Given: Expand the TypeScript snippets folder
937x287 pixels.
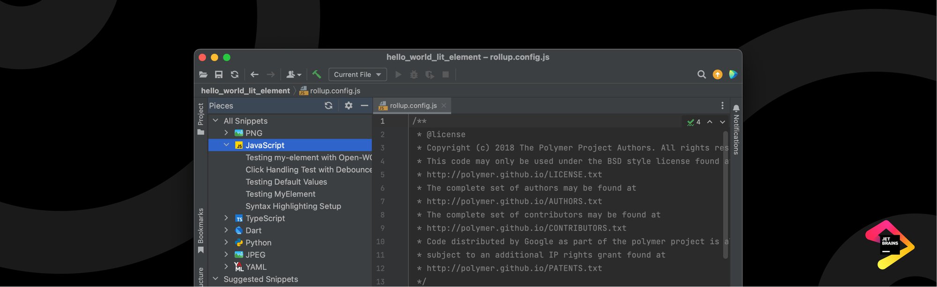Looking at the screenshot, I should [x=226, y=218].
